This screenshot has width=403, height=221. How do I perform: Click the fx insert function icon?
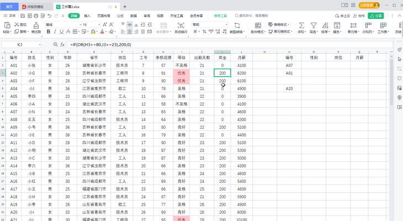tap(62, 45)
